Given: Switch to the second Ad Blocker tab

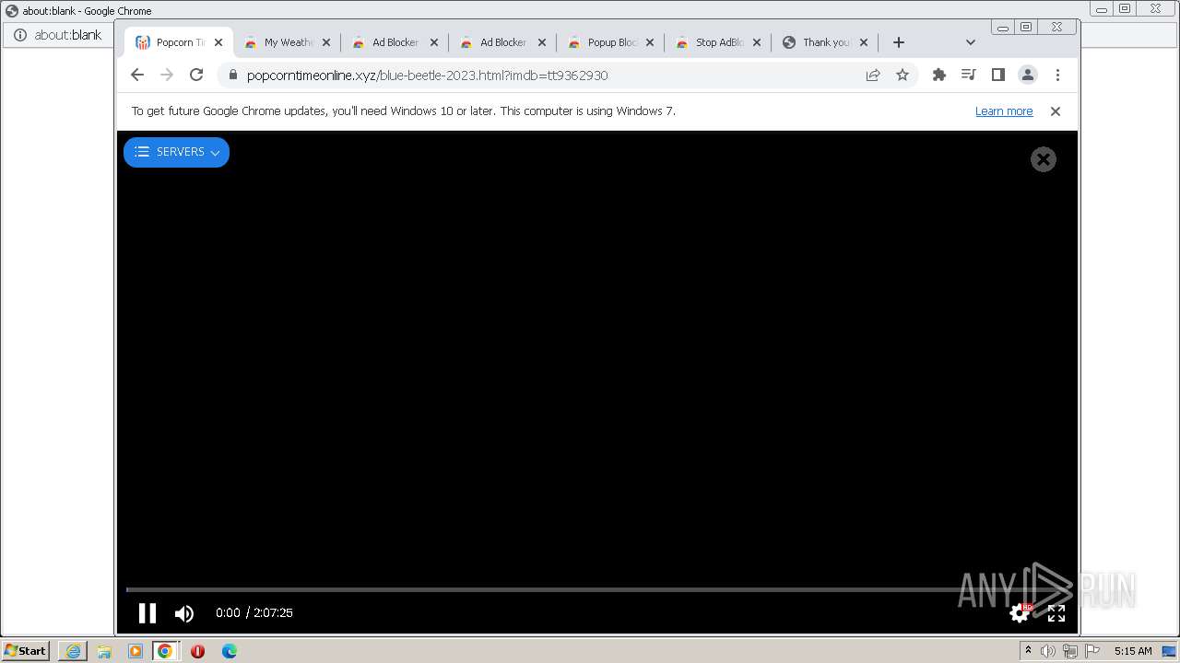Looking at the screenshot, I should 502,42.
